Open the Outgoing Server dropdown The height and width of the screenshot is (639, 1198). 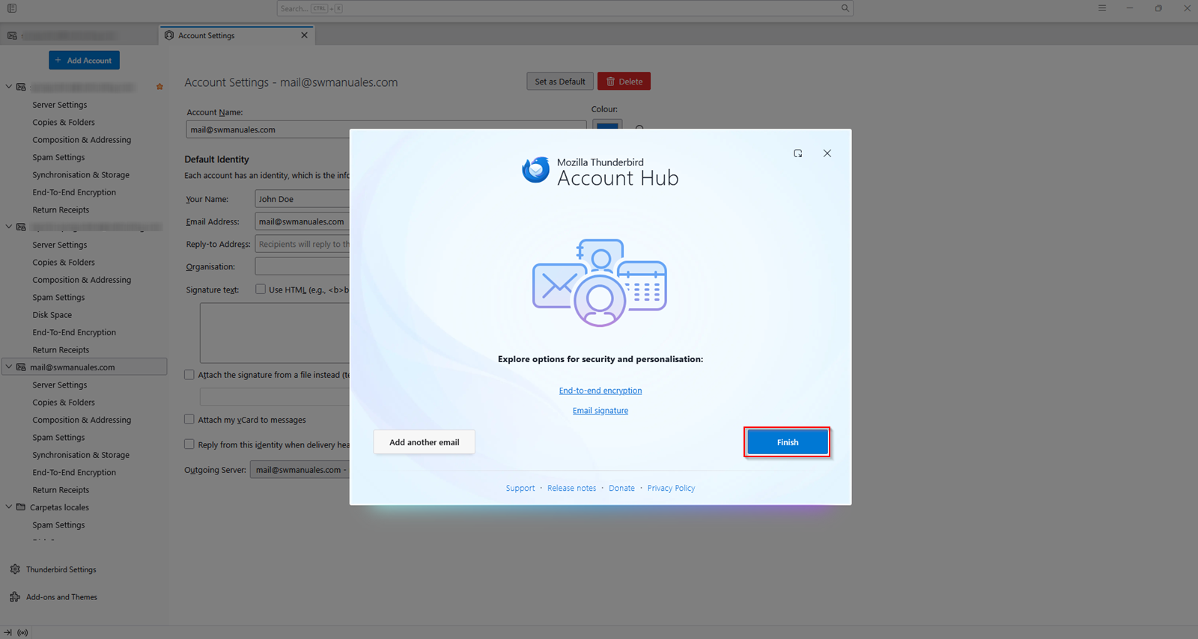pos(300,470)
